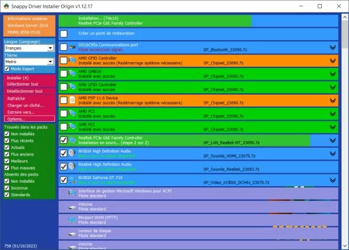Click the scrollbar down arrow

[x=345, y=246]
